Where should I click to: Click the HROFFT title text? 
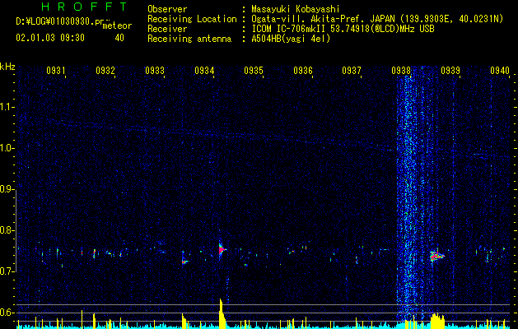click(84, 7)
